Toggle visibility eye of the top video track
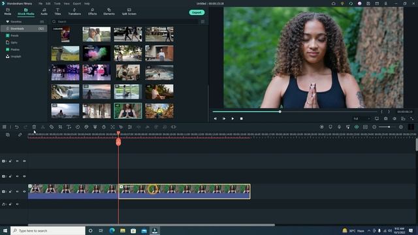Image resolution: width=418 pixels, height=235 pixels. [x=24, y=161]
